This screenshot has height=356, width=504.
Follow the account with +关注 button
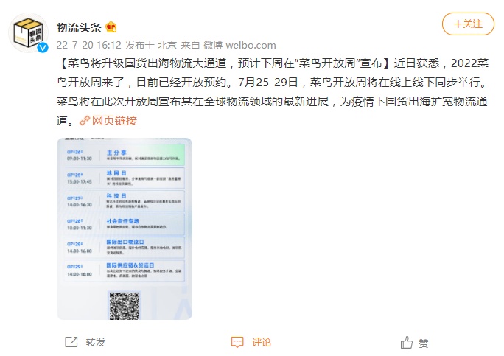coord(468,24)
